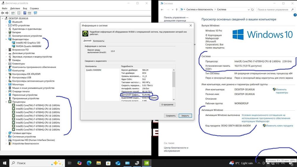The height and width of the screenshot is (167, 297).
Task: Click Биометрические устройства fingerprint icon
Action: pos(10,36)
